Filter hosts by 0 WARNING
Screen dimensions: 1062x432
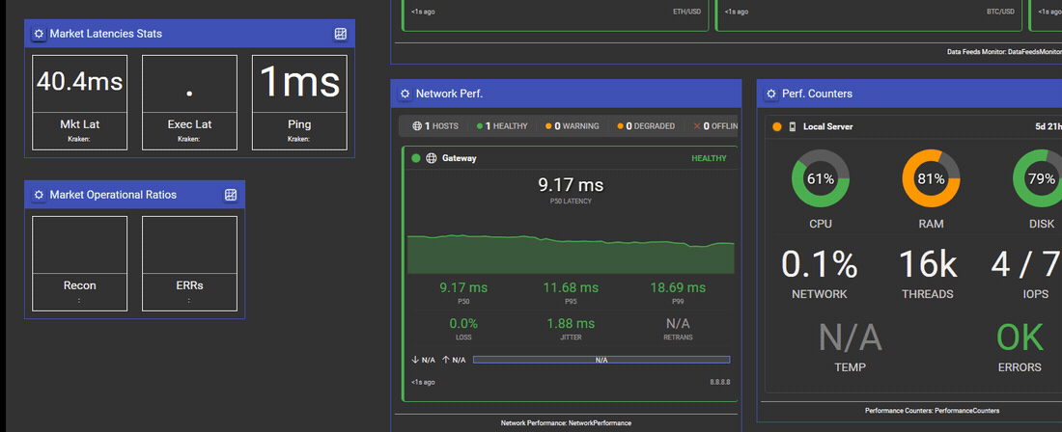coord(573,125)
